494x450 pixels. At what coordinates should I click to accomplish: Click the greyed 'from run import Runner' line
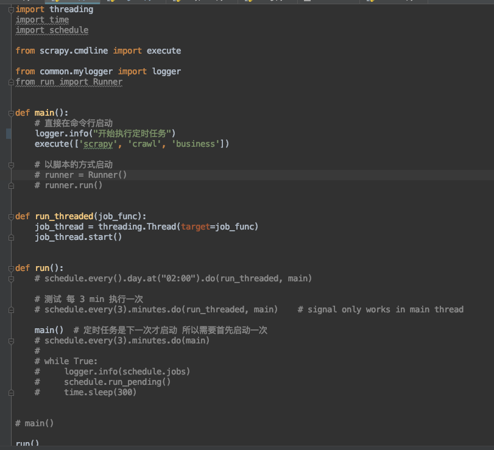tap(69, 82)
